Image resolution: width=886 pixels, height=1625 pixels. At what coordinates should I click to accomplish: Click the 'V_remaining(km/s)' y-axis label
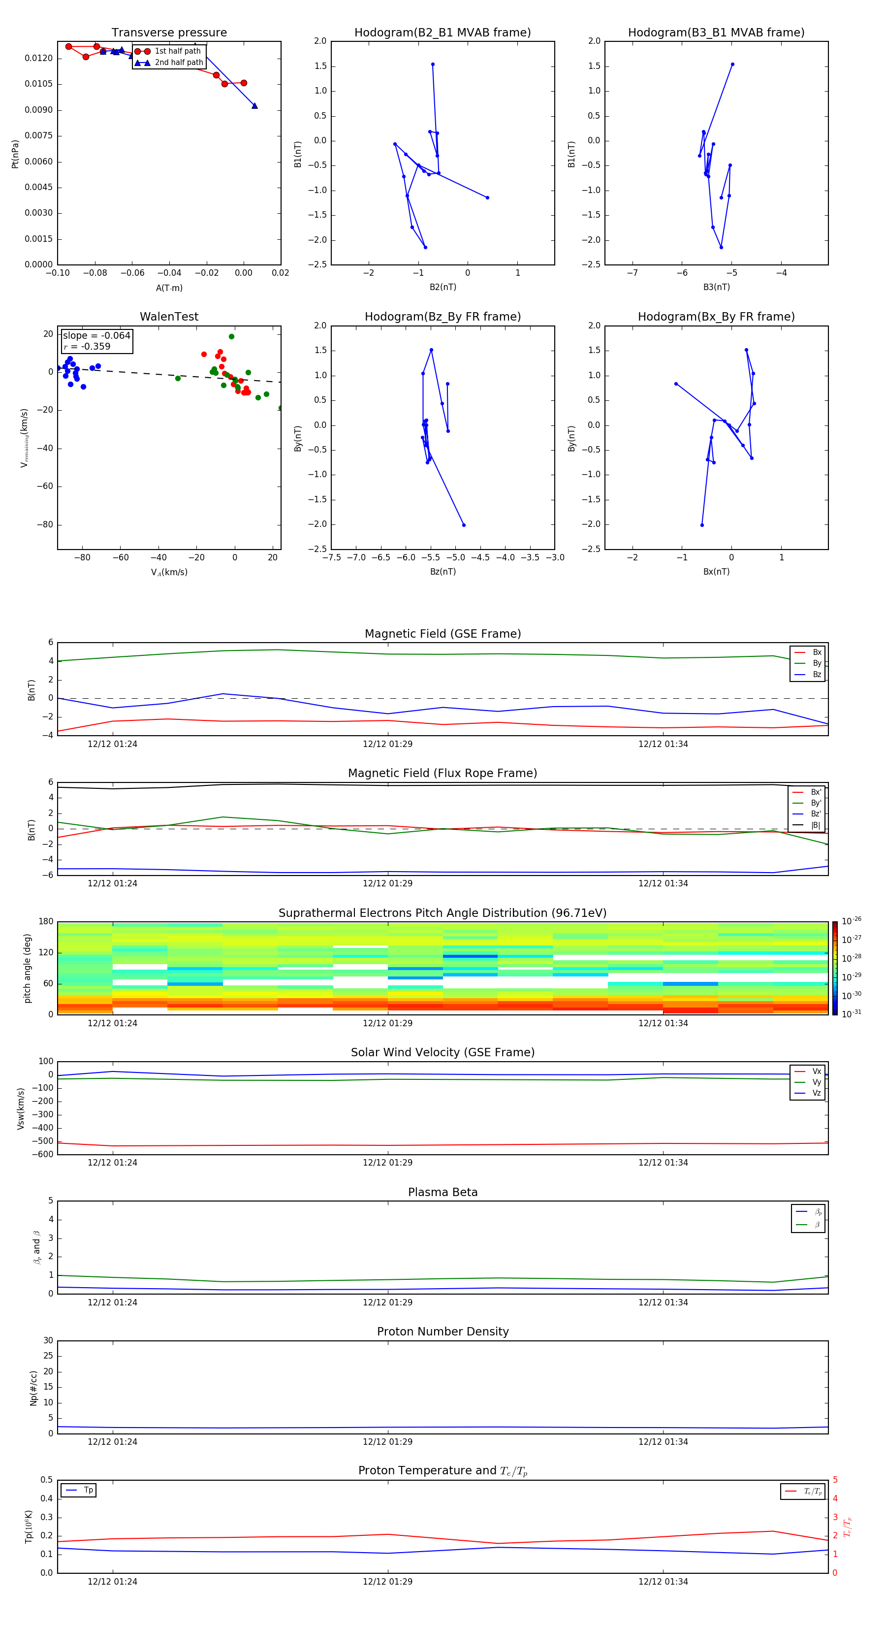(x=24, y=438)
